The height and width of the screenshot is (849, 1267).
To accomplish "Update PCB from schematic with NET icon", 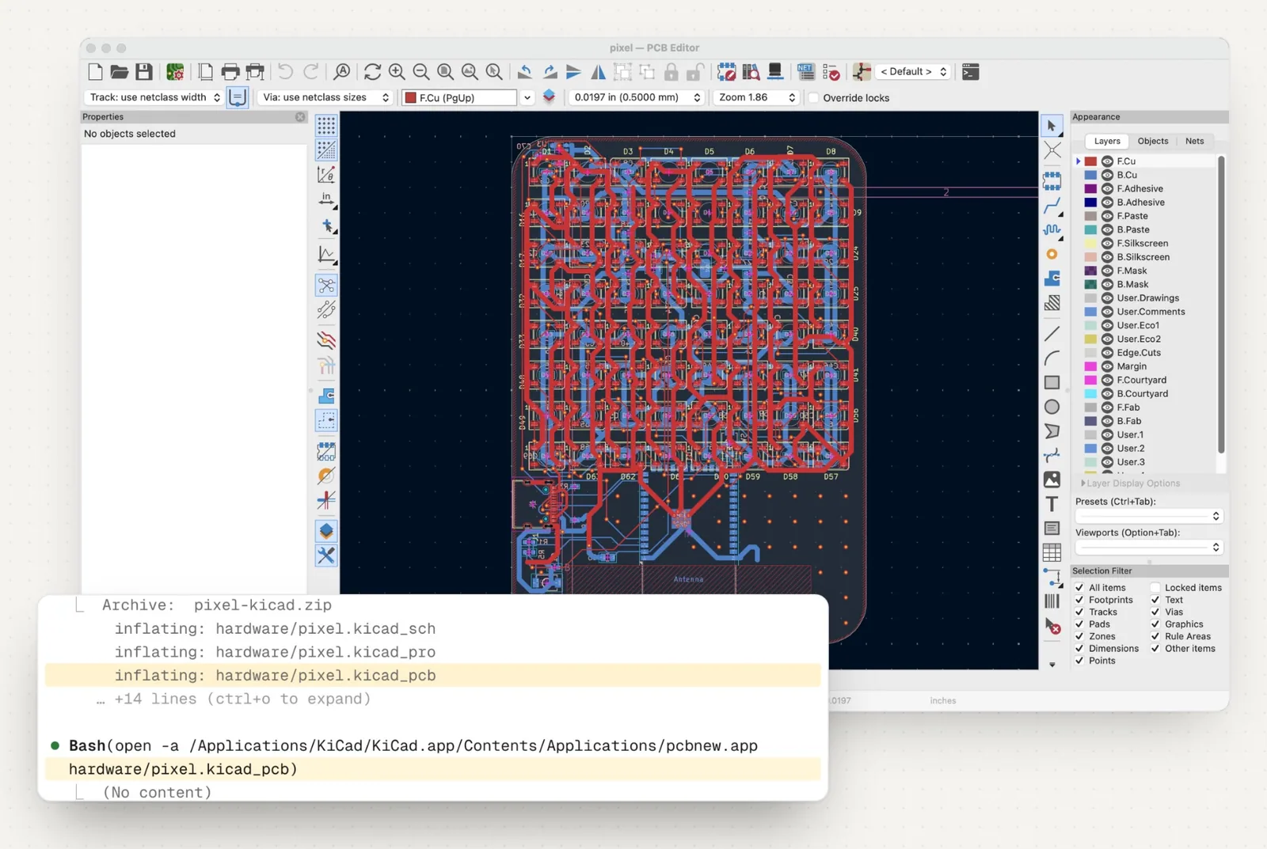I will point(805,72).
